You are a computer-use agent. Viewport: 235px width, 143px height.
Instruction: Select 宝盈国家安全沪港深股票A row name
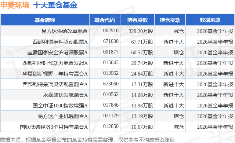point(58,52)
